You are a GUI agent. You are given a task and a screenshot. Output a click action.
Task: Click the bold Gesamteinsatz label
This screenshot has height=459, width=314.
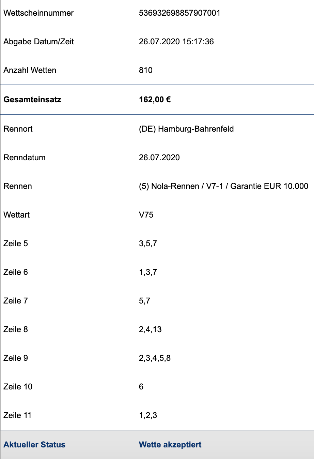tap(32, 100)
